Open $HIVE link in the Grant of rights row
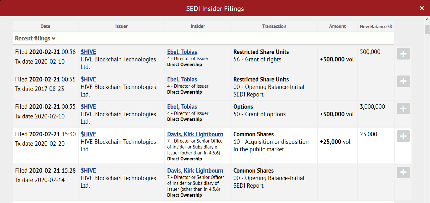Viewport: 430px width, 203px height. (88, 52)
